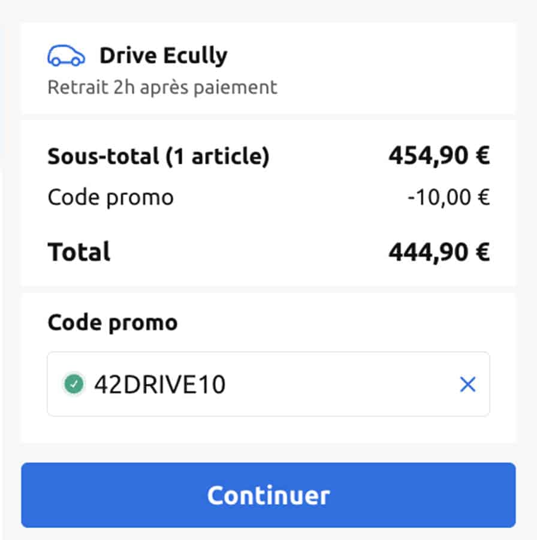Click the 'Sous-total (1 article)' label
The image size is (537, 540).
coord(158,157)
